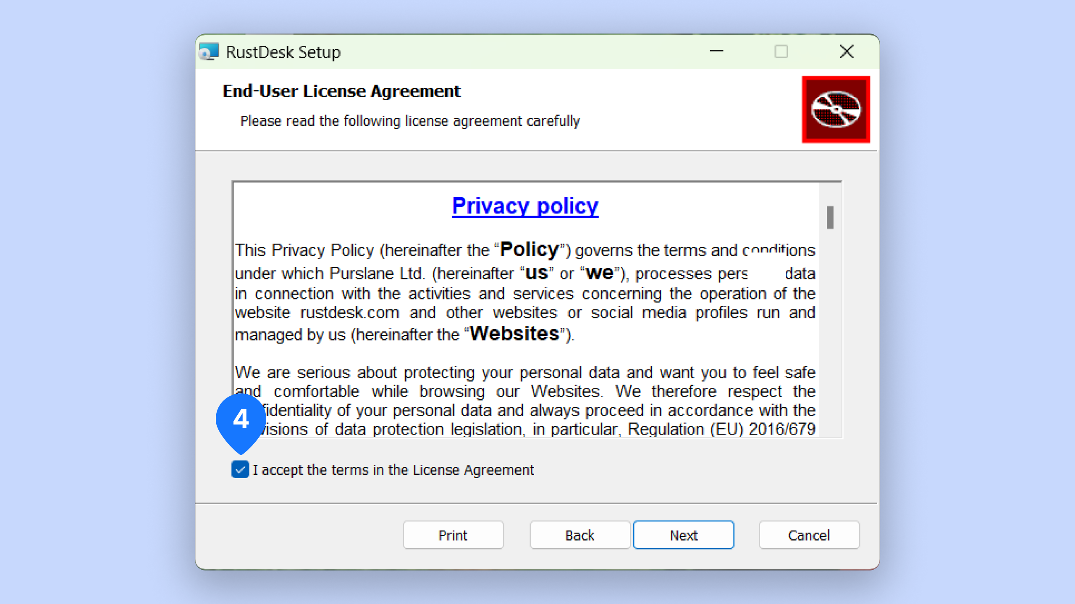Viewport: 1075px width, 604px height.
Task: Click 'rustdesk.com' in the policy text
Action: pyautogui.click(x=349, y=313)
